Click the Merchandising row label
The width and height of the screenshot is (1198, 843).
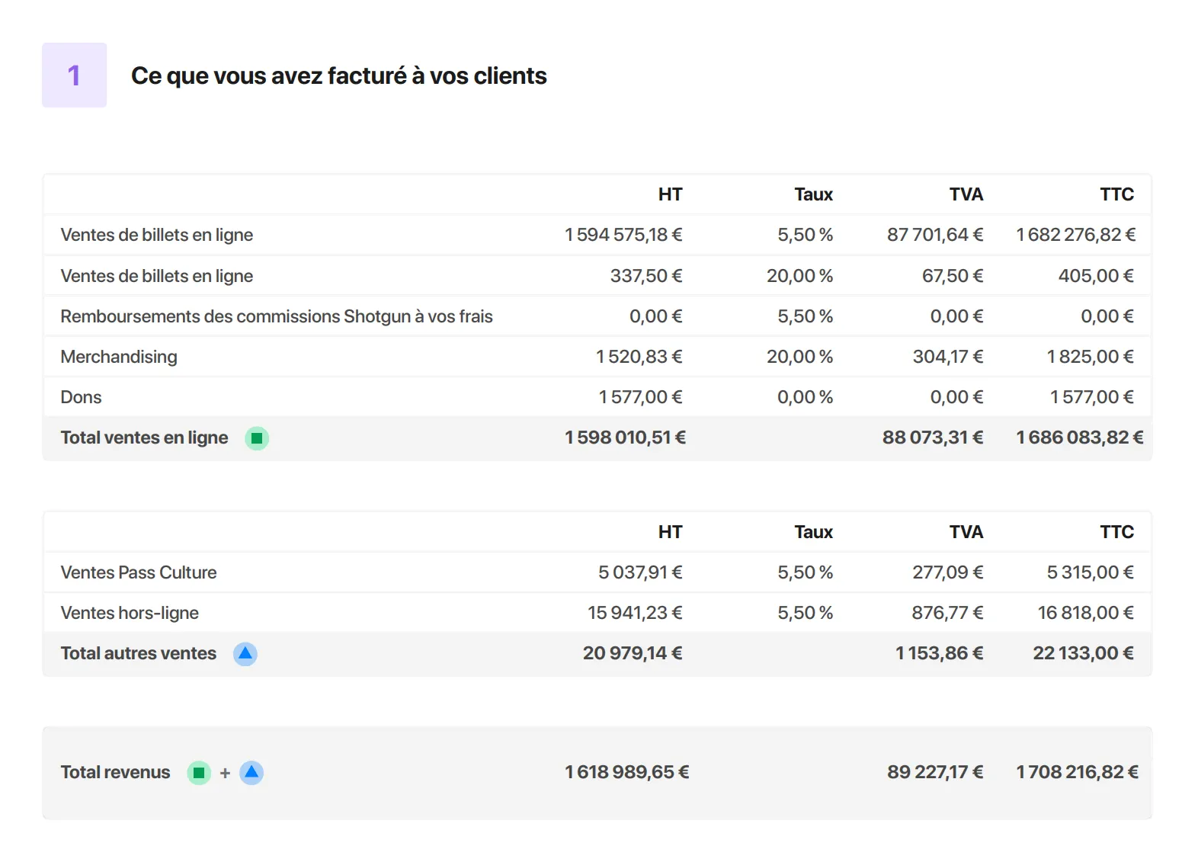[x=119, y=357]
